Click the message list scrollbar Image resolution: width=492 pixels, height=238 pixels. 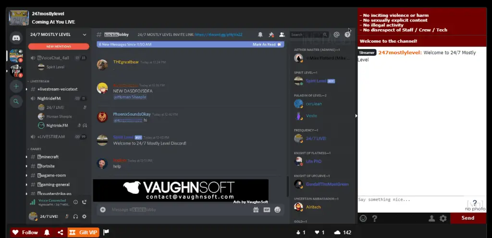point(287,186)
